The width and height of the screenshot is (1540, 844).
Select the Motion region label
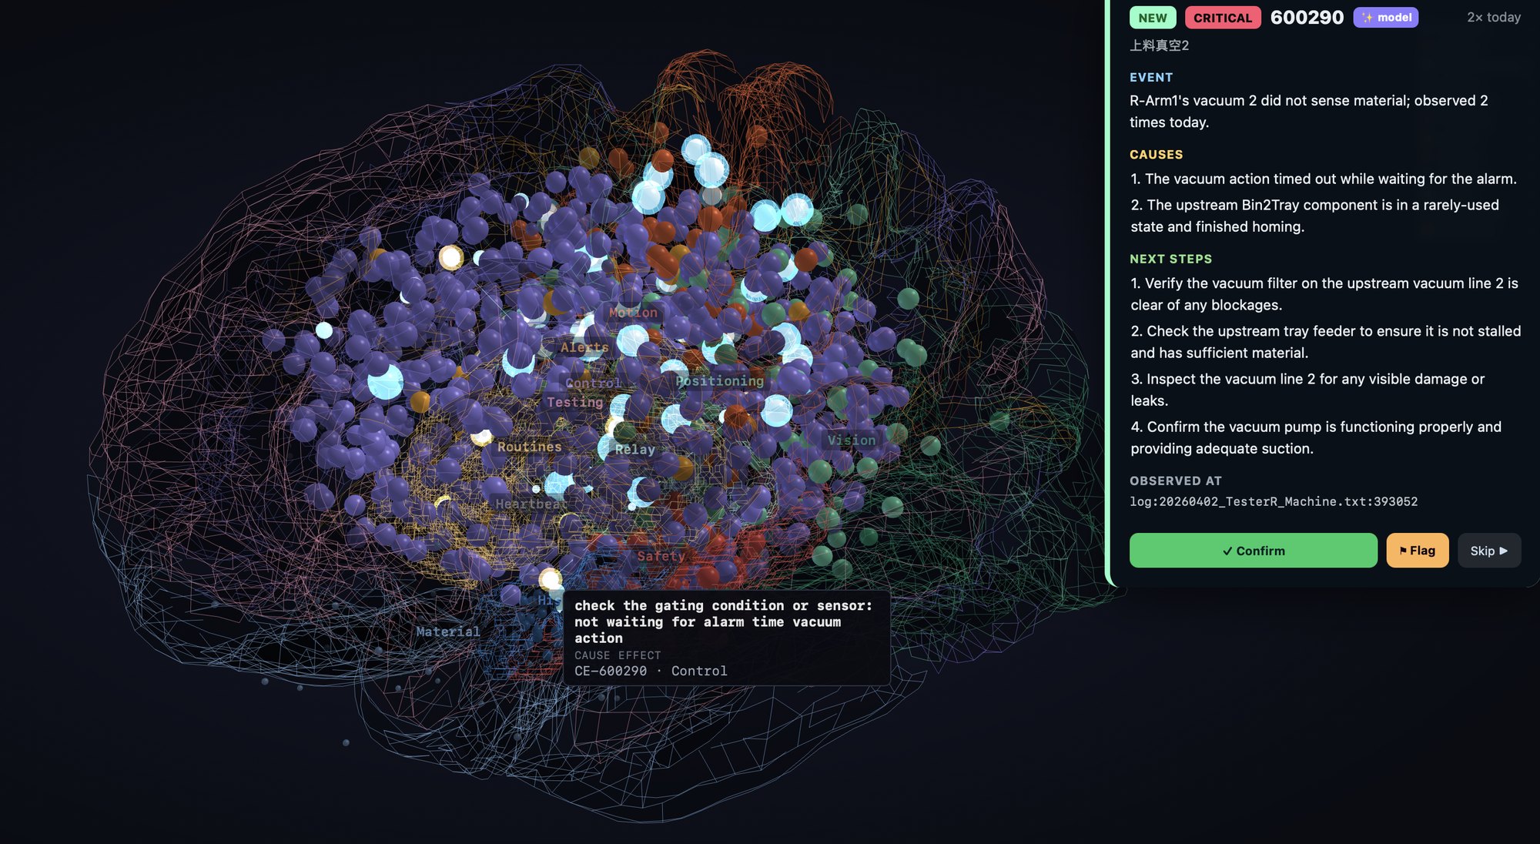pyautogui.click(x=633, y=313)
